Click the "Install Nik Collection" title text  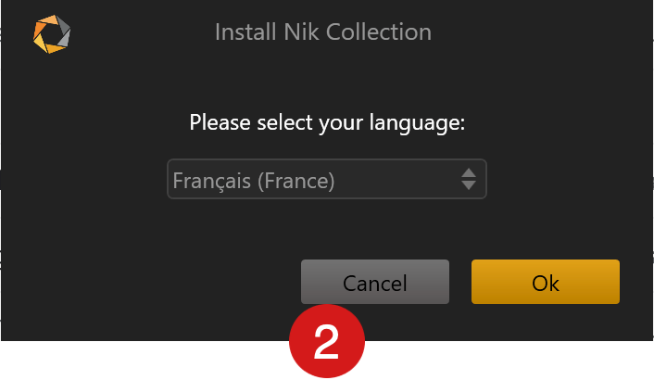(x=322, y=32)
